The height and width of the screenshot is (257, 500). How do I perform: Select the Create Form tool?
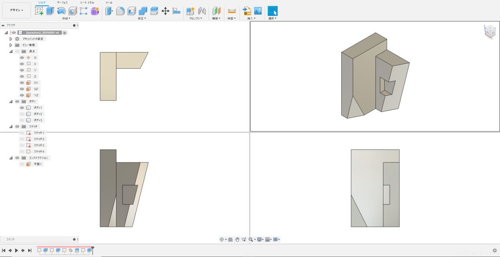(95, 11)
